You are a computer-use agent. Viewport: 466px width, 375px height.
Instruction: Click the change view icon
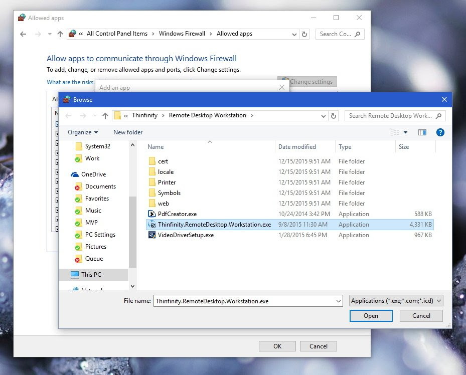coord(395,132)
